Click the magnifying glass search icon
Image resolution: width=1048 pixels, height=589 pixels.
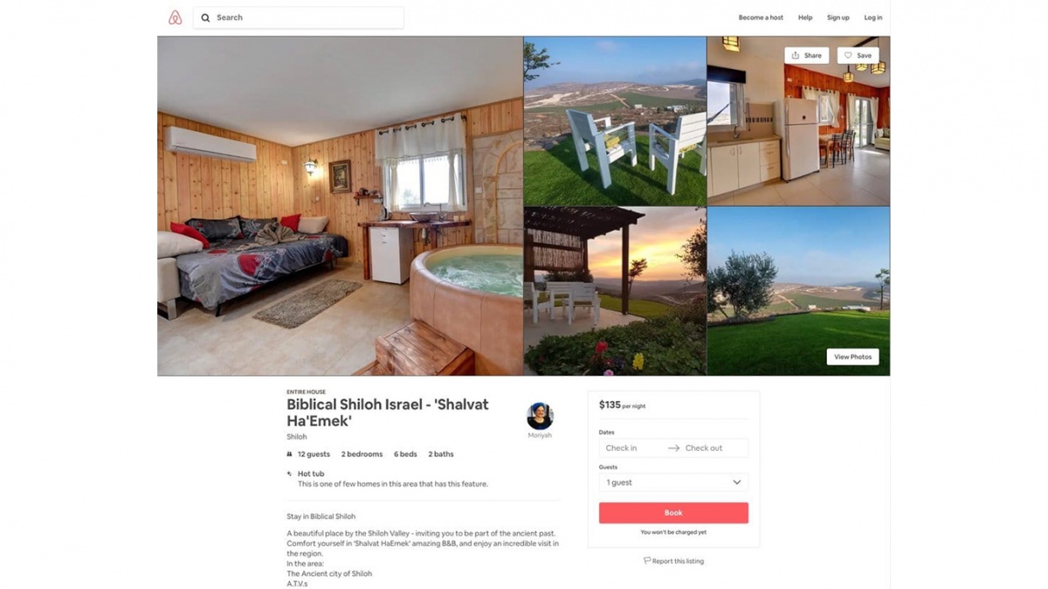point(205,17)
